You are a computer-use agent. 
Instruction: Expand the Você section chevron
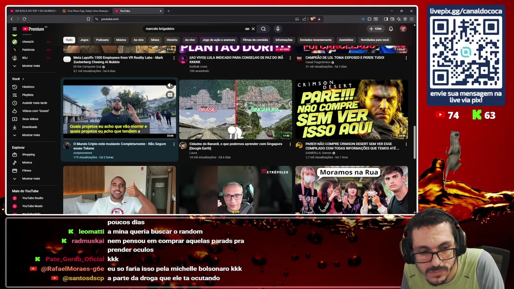[23, 79]
